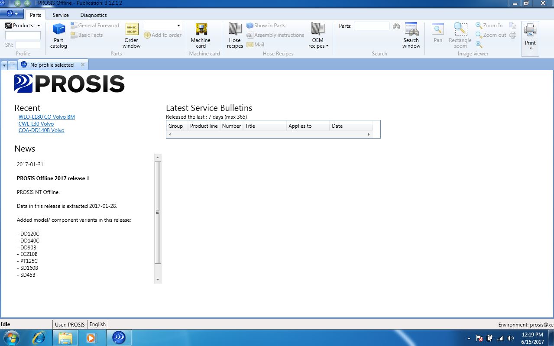Click the product profile input field

pyautogui.click(x=23, y=36)
